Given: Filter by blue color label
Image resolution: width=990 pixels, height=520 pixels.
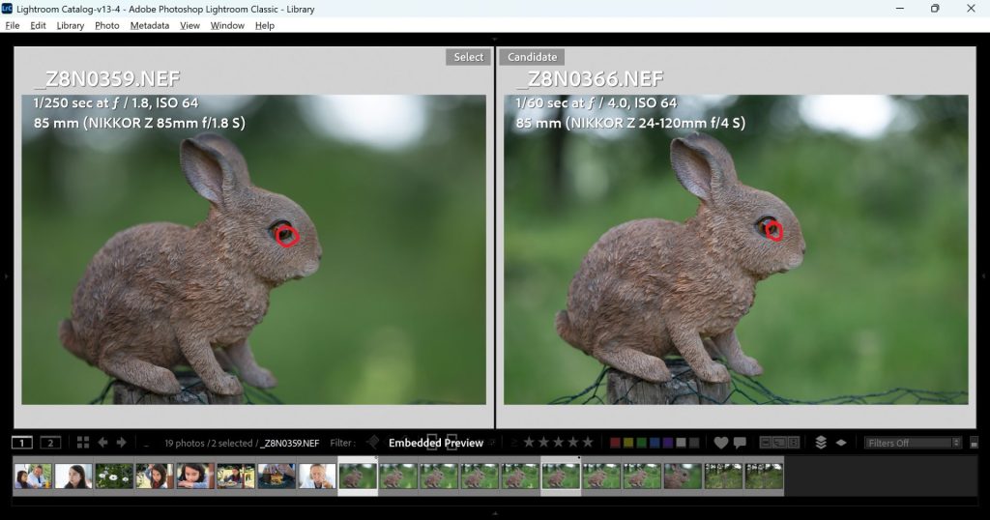Looking at the screenshot, I should [655, 443].
